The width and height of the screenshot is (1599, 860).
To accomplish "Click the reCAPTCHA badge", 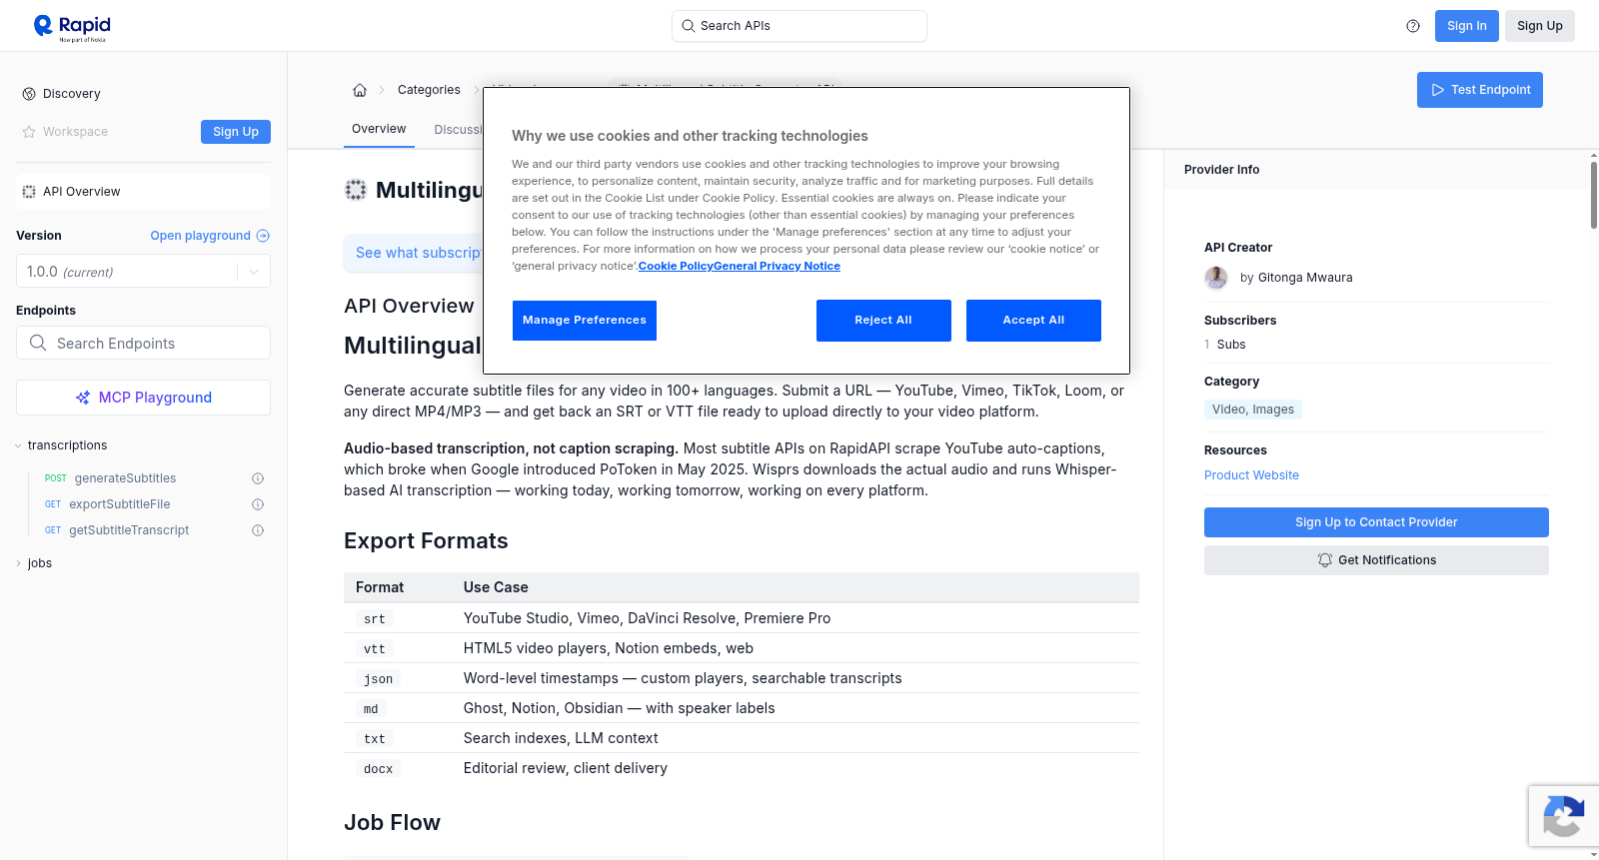I will [1563, 816].
